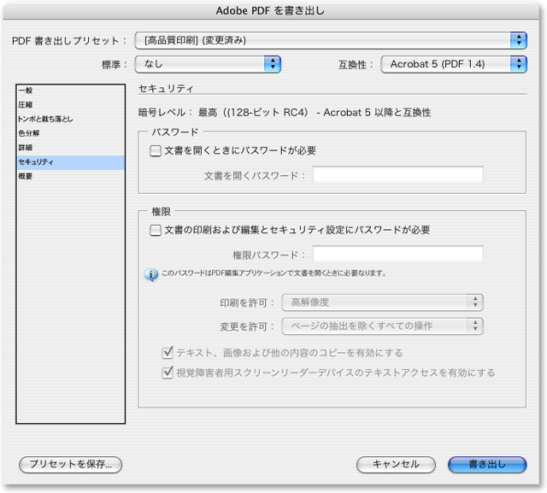Switch to the 色分解 panel
The width and height of the screenshot is (547, 493).
tap(29, 133)
